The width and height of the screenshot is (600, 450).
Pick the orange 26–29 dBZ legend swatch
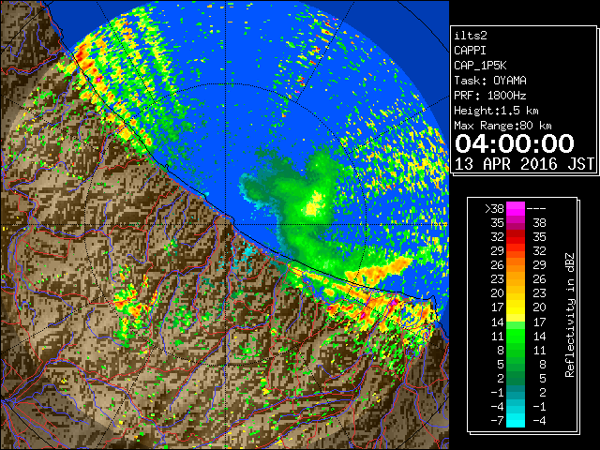tap(516, 264)
